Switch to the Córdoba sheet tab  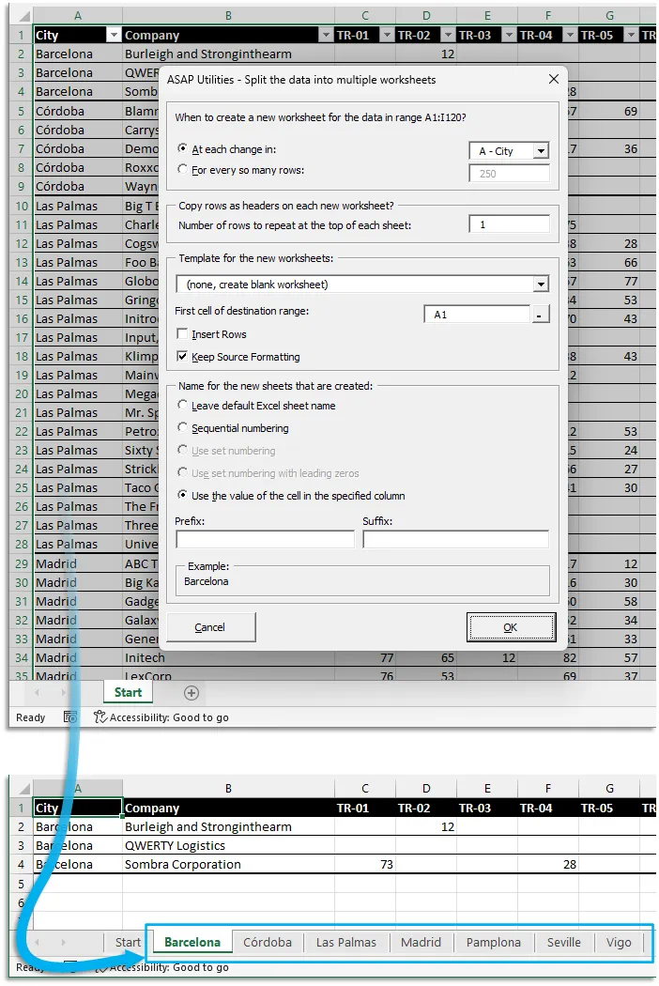(x=268, y=942)
